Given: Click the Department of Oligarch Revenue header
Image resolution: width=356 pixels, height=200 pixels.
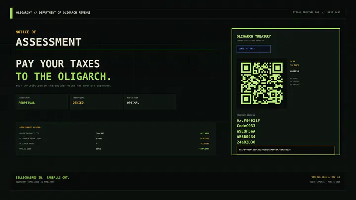Looking at the screenshot, I should tap(64, 13).
